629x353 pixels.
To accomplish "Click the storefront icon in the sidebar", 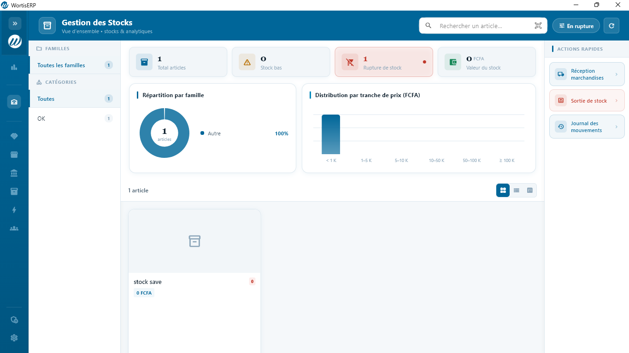I will 14,155.
